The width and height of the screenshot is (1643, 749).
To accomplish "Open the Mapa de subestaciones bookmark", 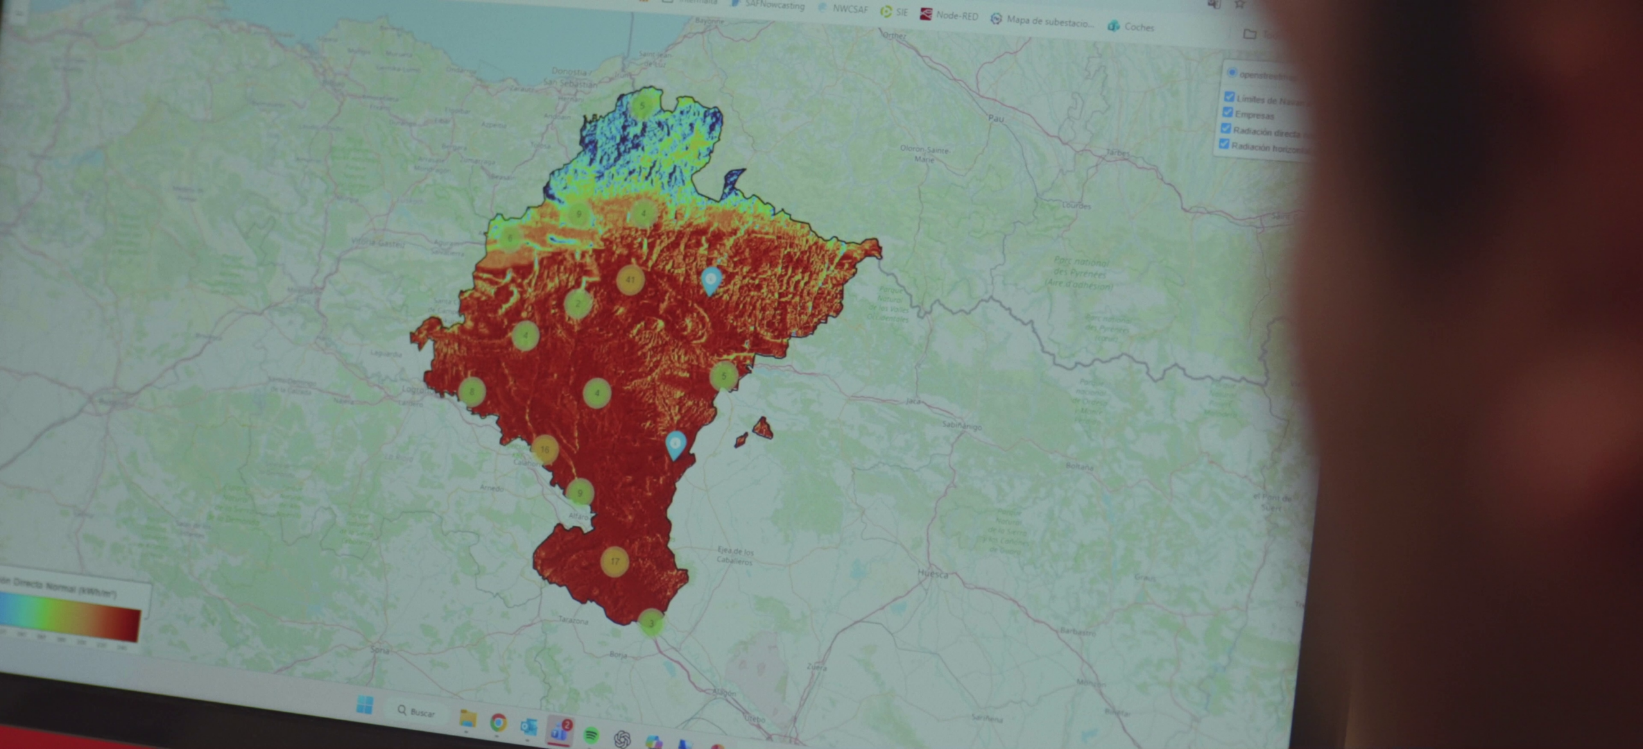I will pyautogui.click(x=1041, y=21).
